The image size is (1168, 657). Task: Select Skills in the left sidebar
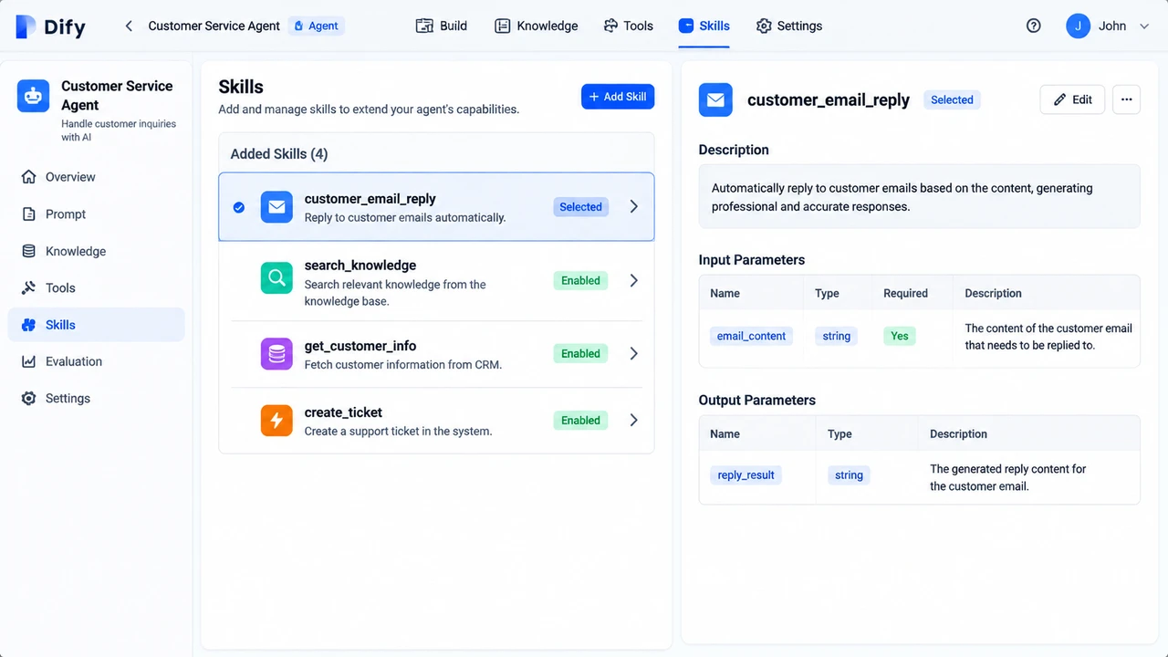(97, 325)
